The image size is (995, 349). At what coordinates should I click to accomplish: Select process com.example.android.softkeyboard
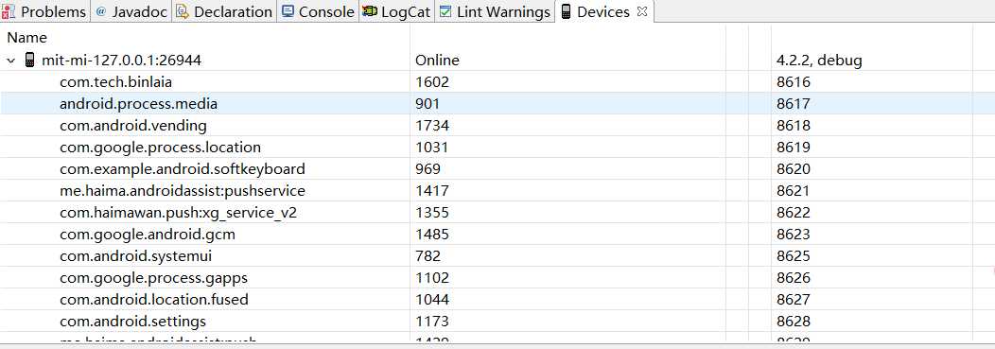coord(183,168)
